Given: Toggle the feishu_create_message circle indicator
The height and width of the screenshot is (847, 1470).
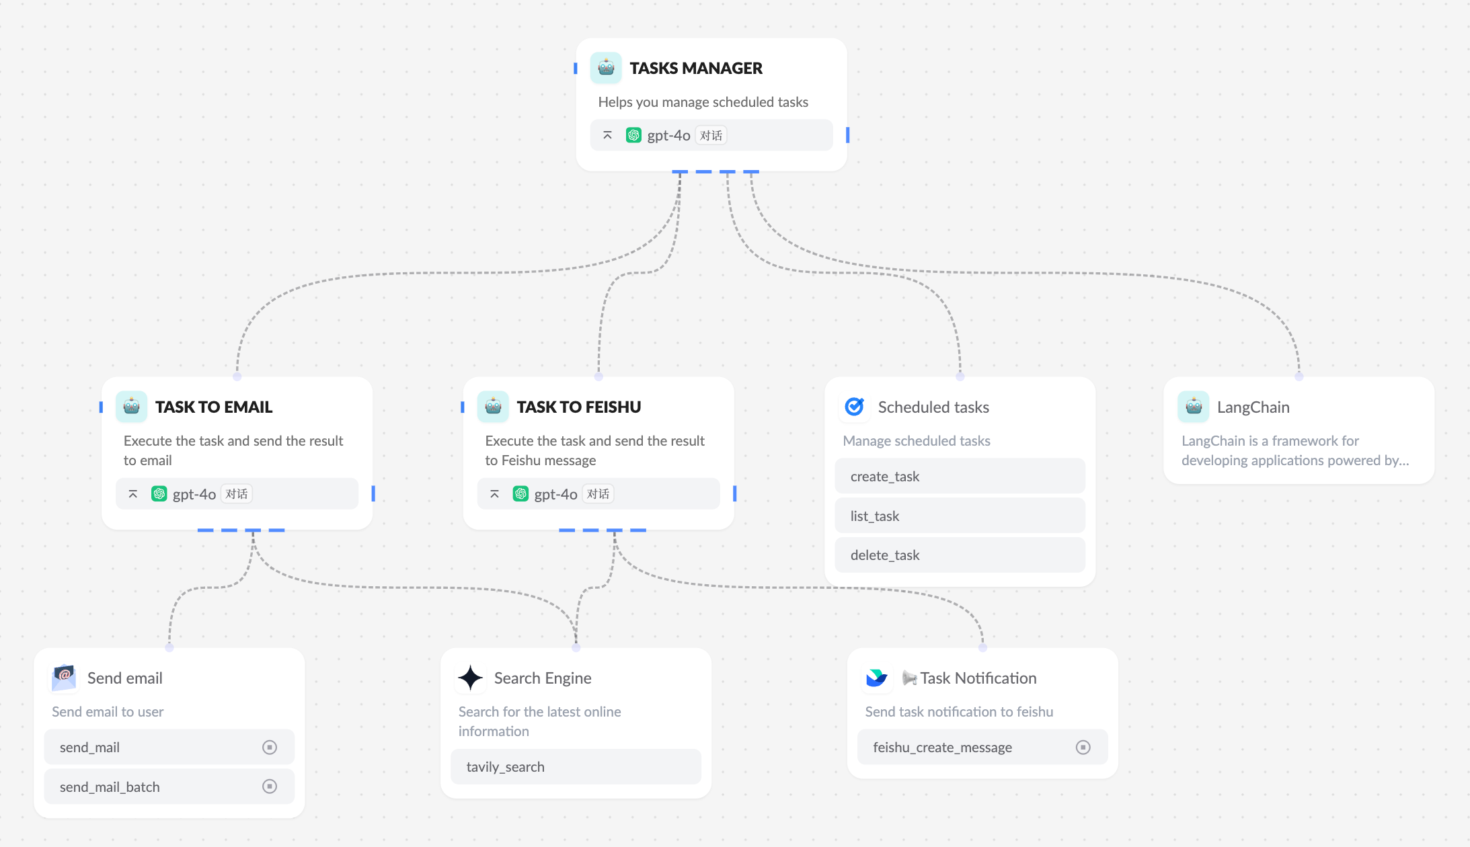Looking at the screenshot, I should point(1083,748).
